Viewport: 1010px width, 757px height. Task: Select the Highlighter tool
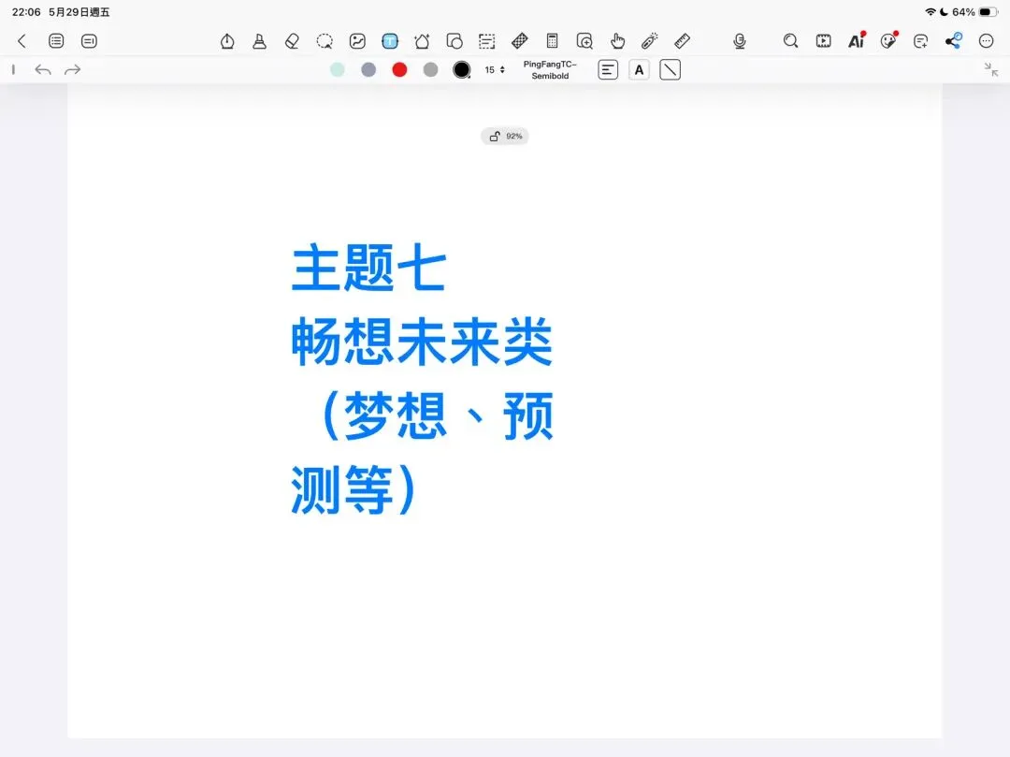pyautogui.click(x=260, y=41)
